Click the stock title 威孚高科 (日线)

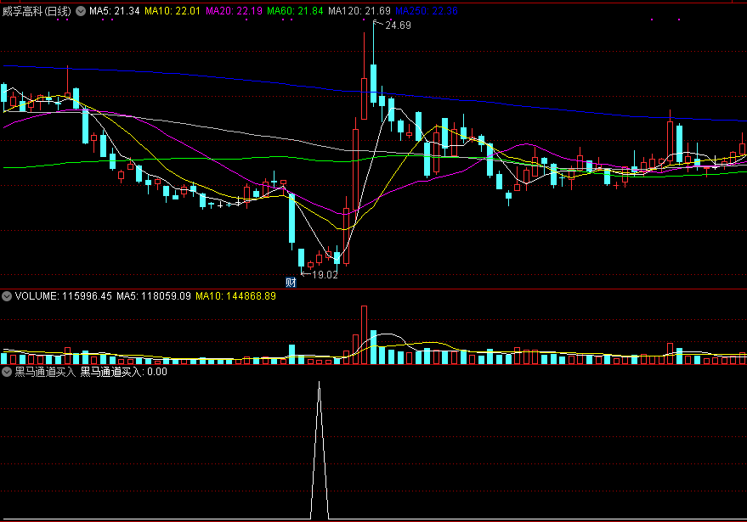coord(37,11)
